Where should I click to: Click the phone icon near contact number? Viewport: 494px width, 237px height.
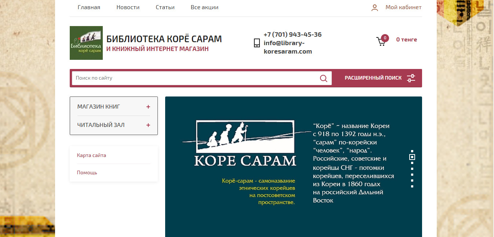pyautogui.click(x=257, y=43)
